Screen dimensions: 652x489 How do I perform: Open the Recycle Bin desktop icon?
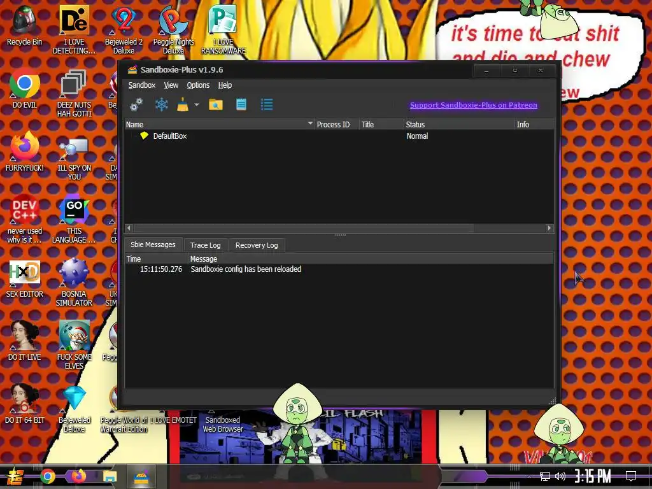(25, 25)
